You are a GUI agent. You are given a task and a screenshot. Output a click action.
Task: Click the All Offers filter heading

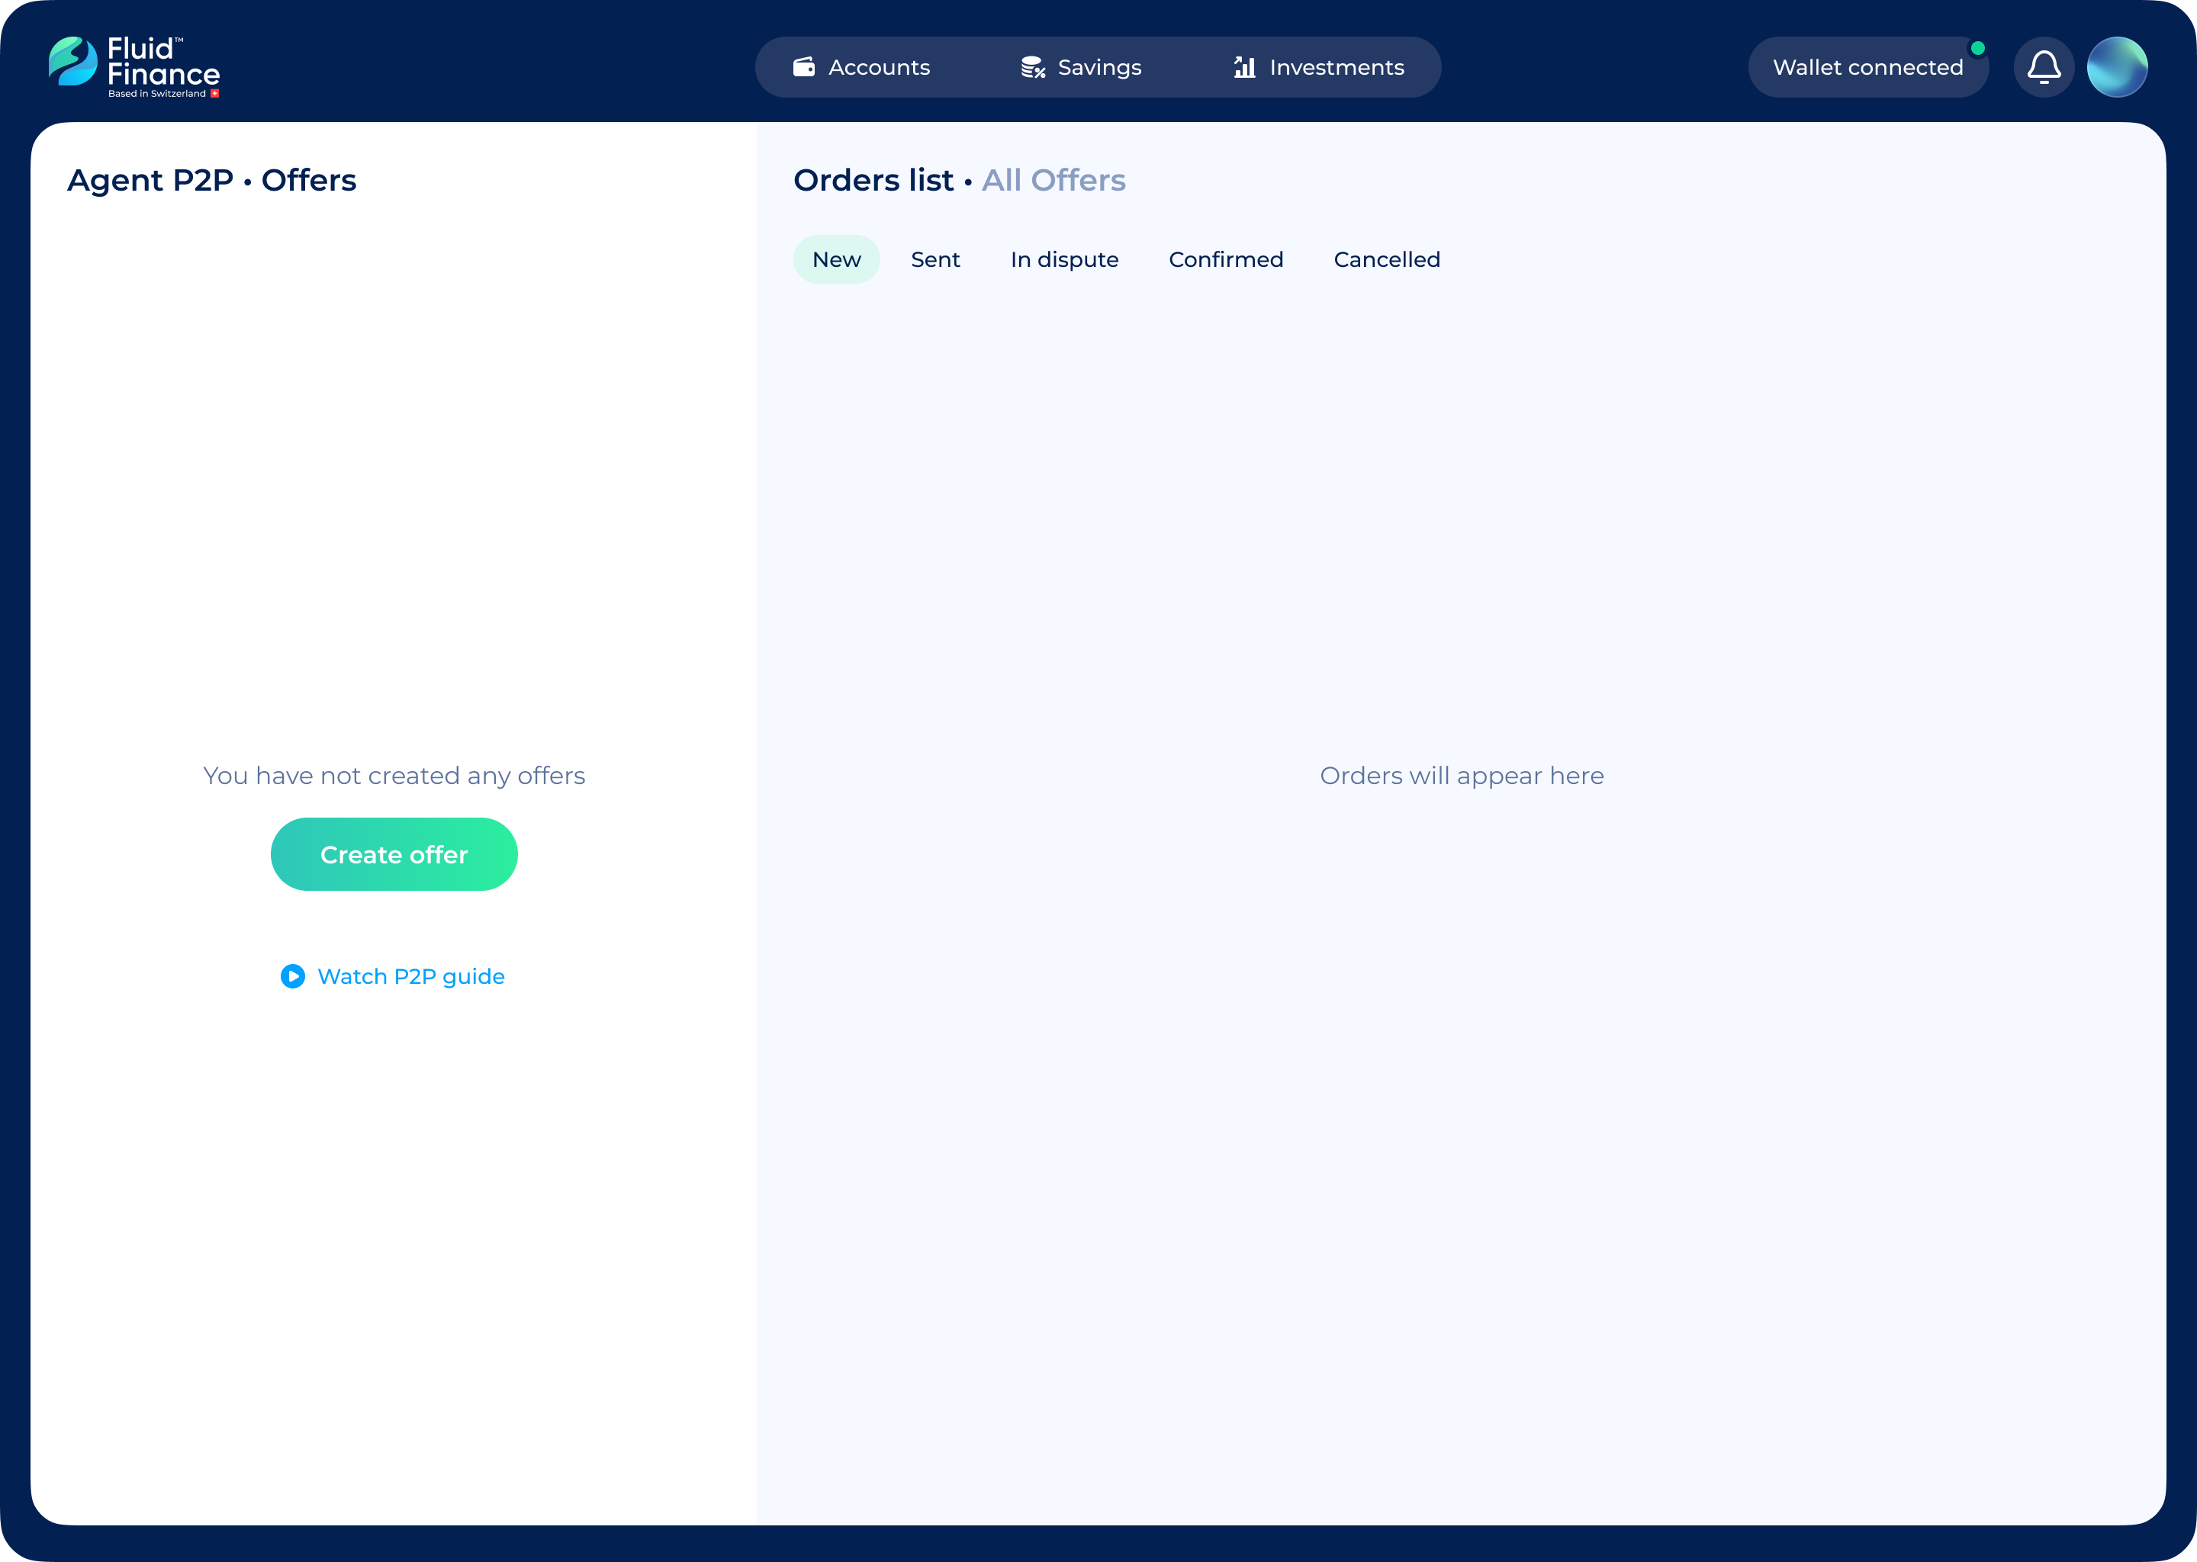[x=1053, y=180]
